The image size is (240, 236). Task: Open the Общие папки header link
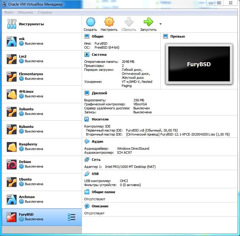tap(103, 192)
